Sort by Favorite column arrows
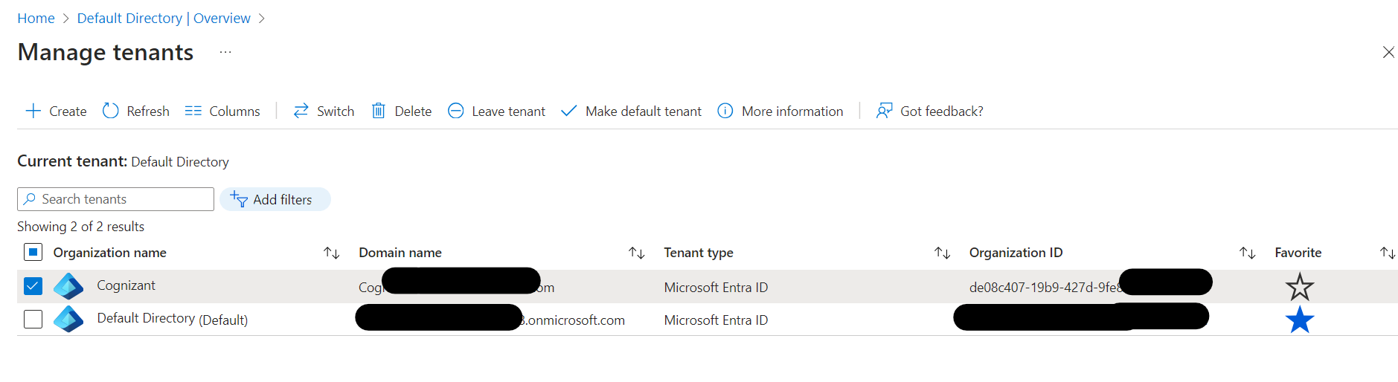 (x=1388, y=253)
